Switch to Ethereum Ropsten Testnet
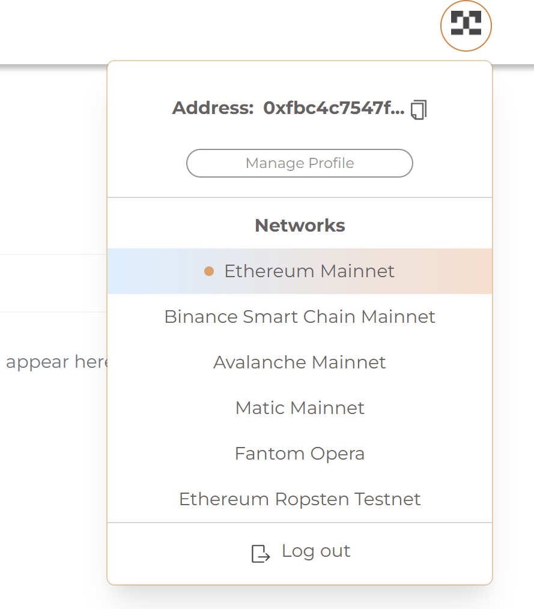The image size is (534, 609). click(300, 499)
